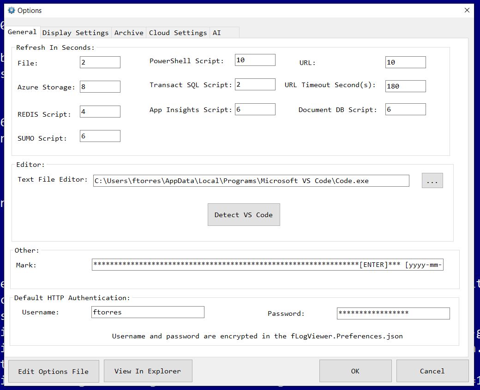
Task: Click the View In Explorer button
Action: click(x=148, y=371)
